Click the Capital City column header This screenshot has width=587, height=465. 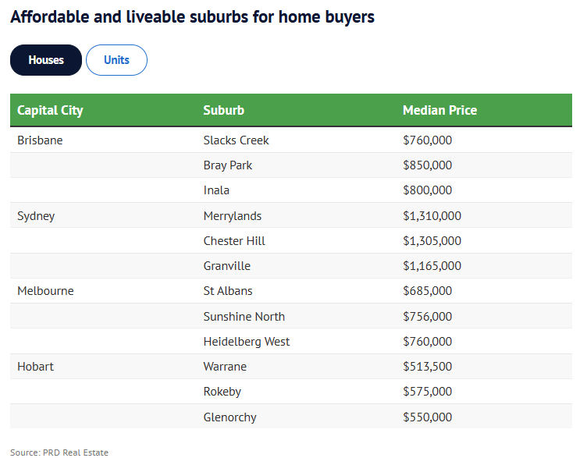click(x=50, y=110)
